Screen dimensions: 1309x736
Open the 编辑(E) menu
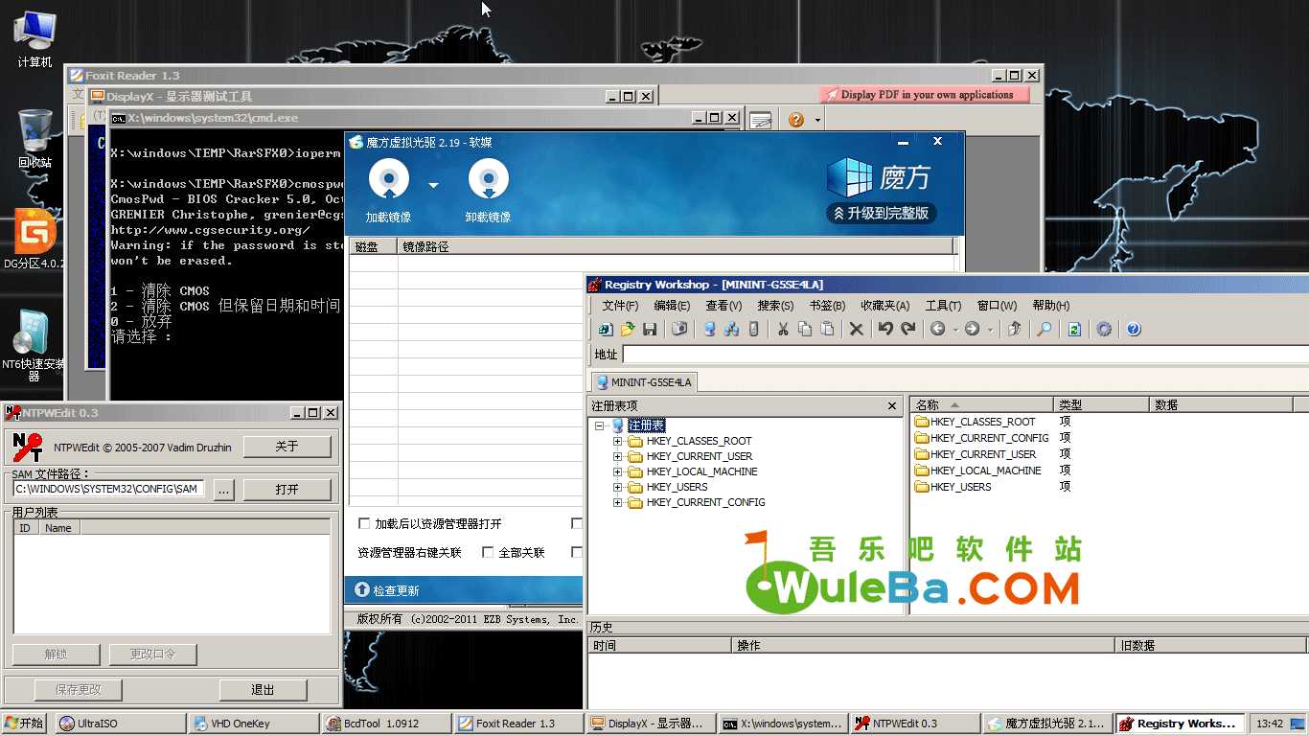point(672,306)
